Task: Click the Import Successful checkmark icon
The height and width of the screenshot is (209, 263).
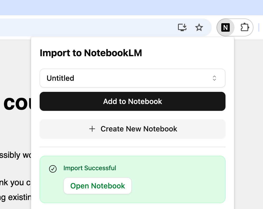Action: point(53,169)
